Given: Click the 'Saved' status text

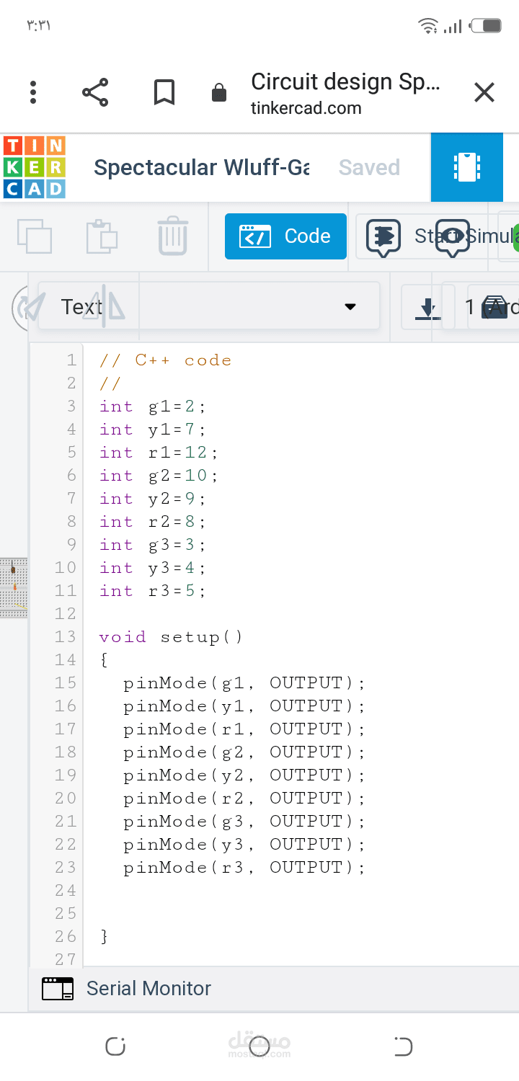Looking at the screenshot, I should pyautogui.click(x=369, y=167).
